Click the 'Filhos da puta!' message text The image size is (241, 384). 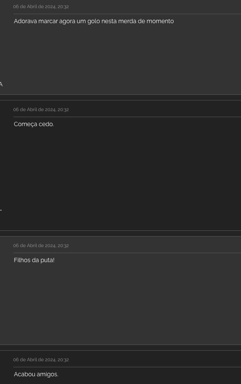(34, 260)
